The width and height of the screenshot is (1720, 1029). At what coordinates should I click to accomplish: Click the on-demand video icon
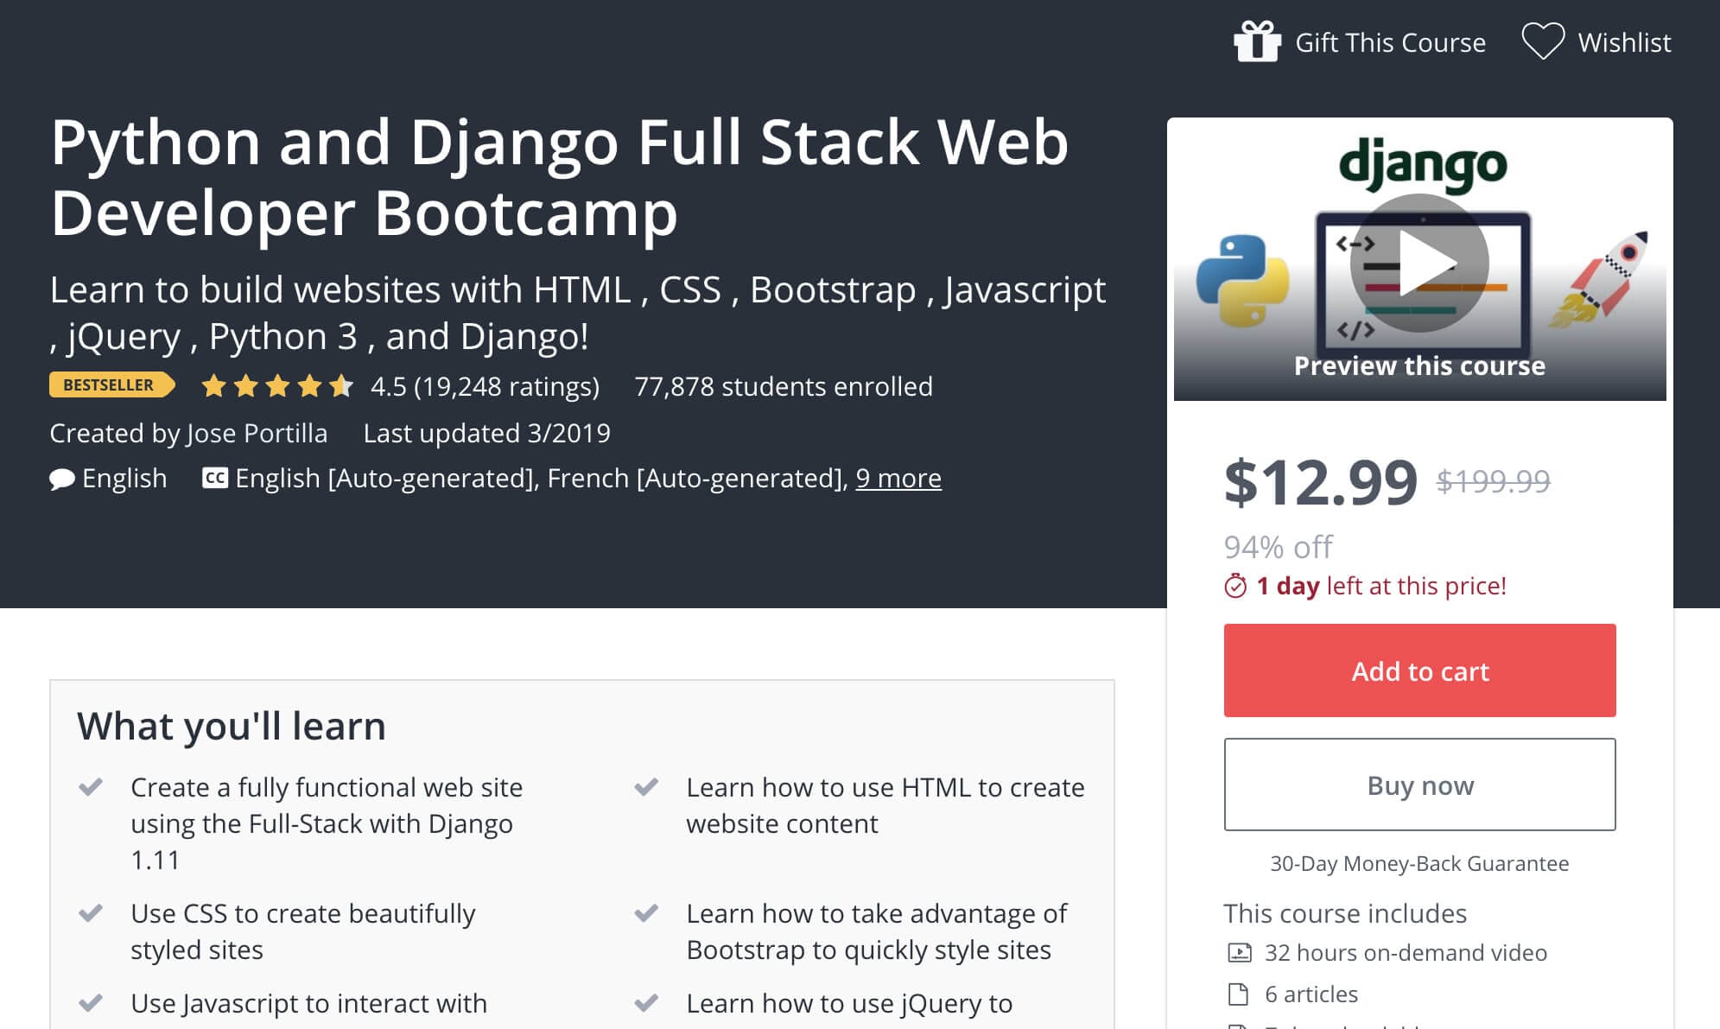point(1239,953)
